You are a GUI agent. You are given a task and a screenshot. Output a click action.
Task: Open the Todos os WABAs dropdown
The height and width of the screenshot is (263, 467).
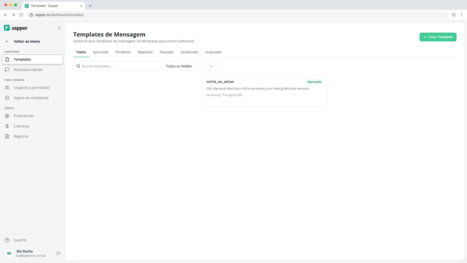point(189,66)
